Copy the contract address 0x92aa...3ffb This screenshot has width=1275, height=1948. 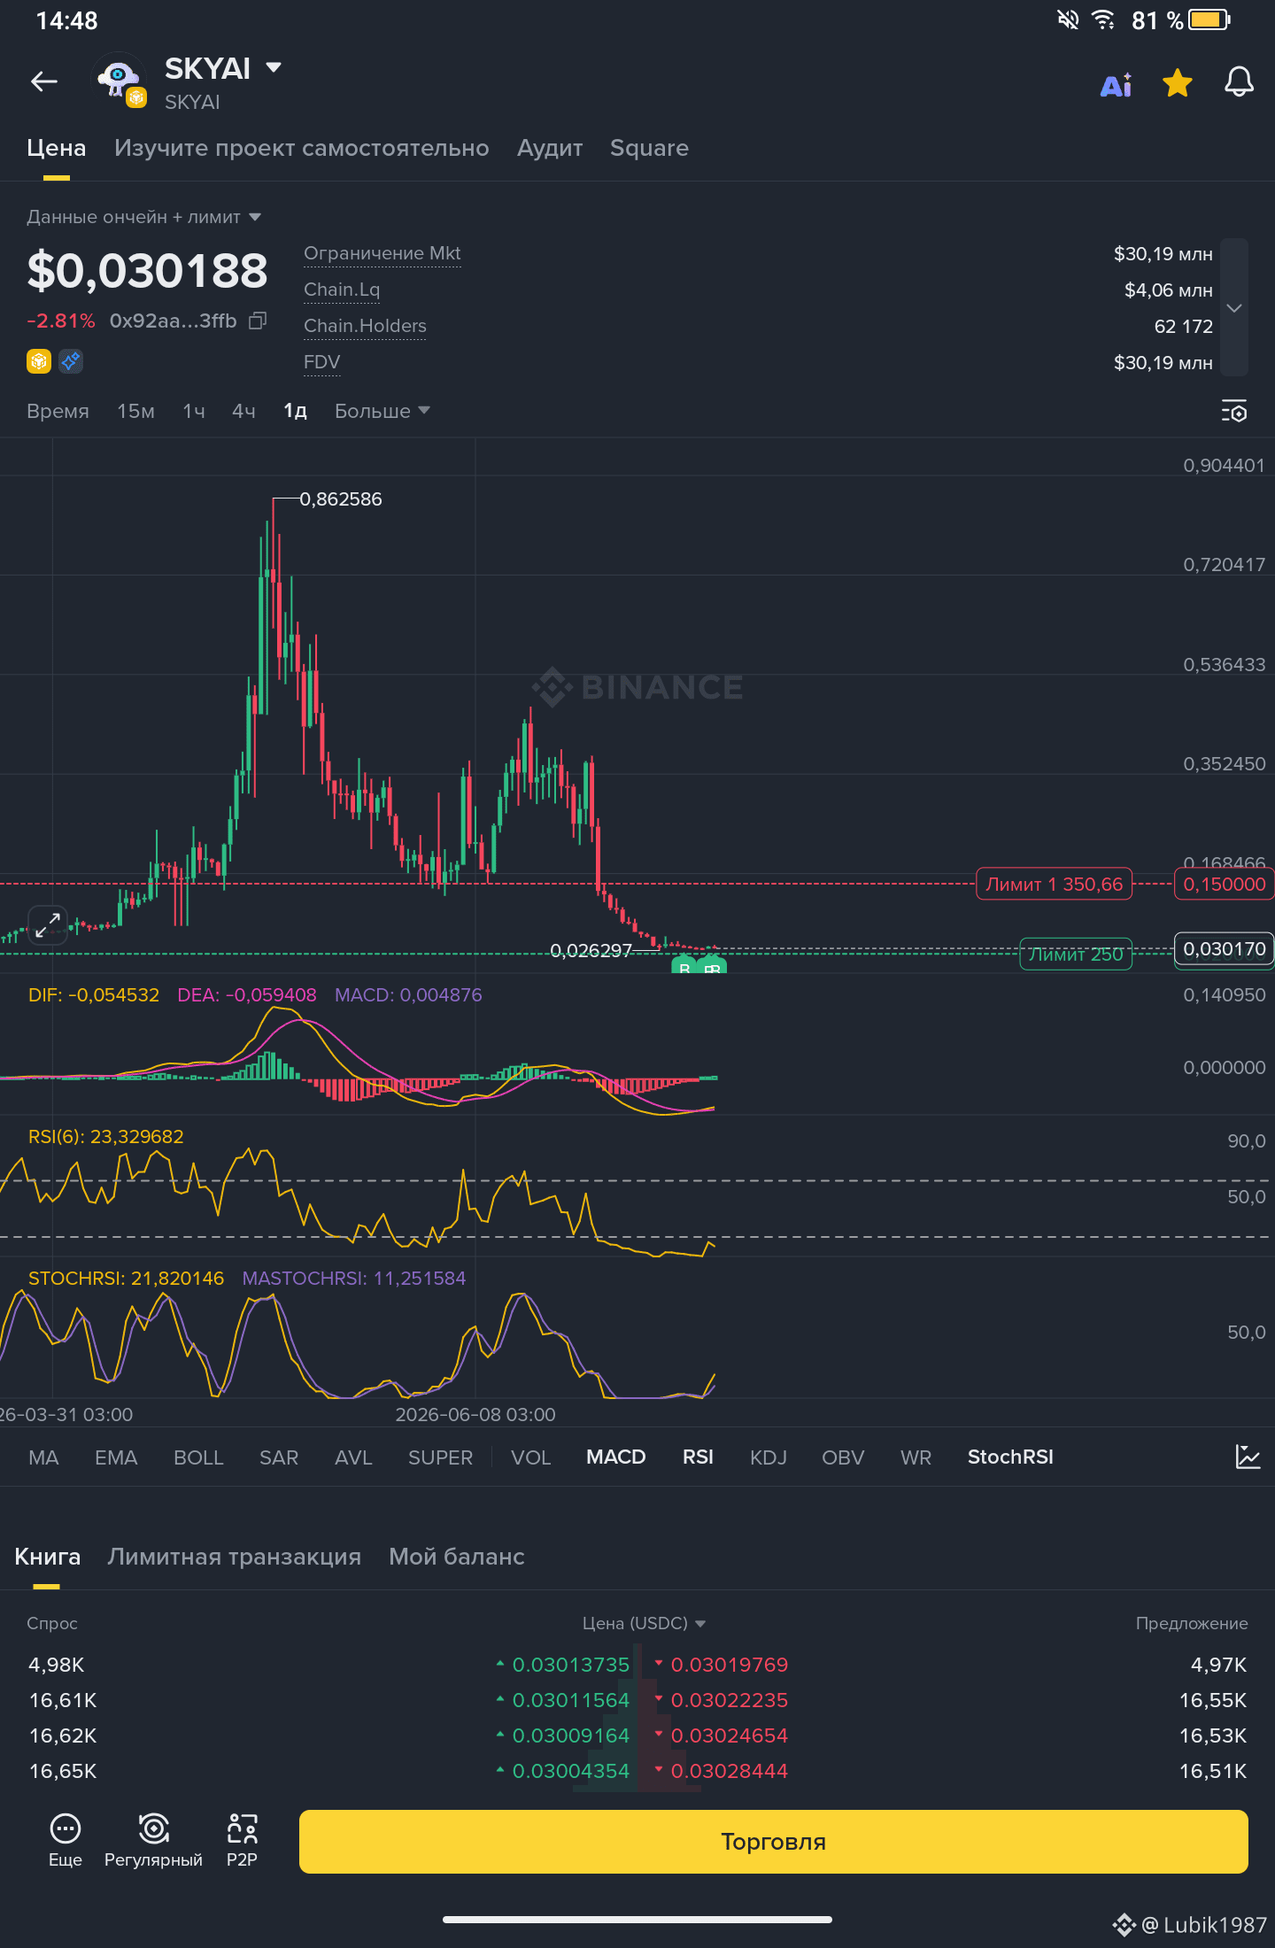click(x=258, y=321)
